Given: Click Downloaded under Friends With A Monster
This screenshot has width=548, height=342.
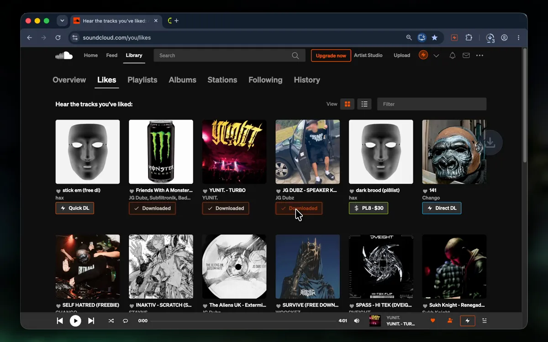Looking at the screenshot, I should point(152,208).
